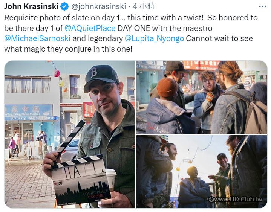271x212 pixels.
Task: Open the @AQuietPlace mention link
Action: (x=90, y=28)
